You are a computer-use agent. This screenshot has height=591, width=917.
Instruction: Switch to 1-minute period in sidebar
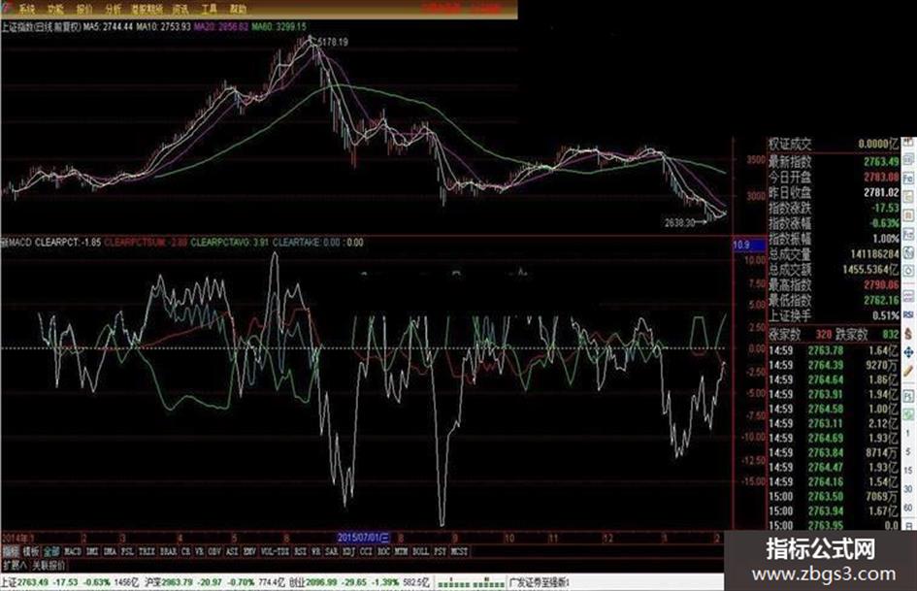(x=907, y=434)
